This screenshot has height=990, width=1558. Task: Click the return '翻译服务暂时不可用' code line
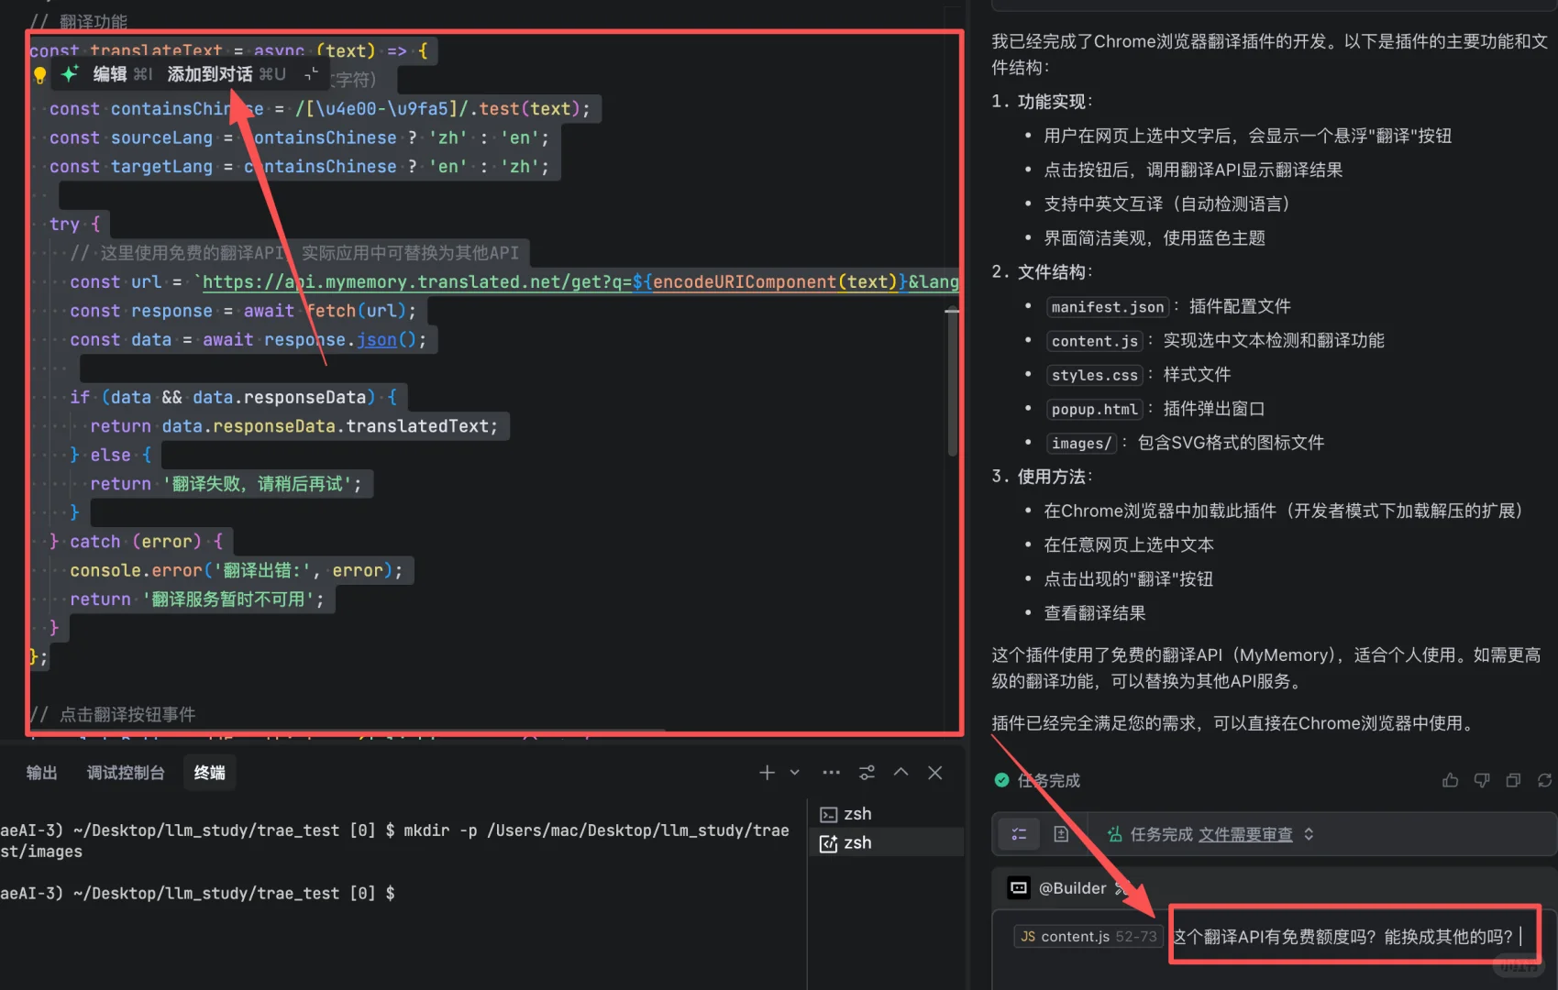point(197,599)
